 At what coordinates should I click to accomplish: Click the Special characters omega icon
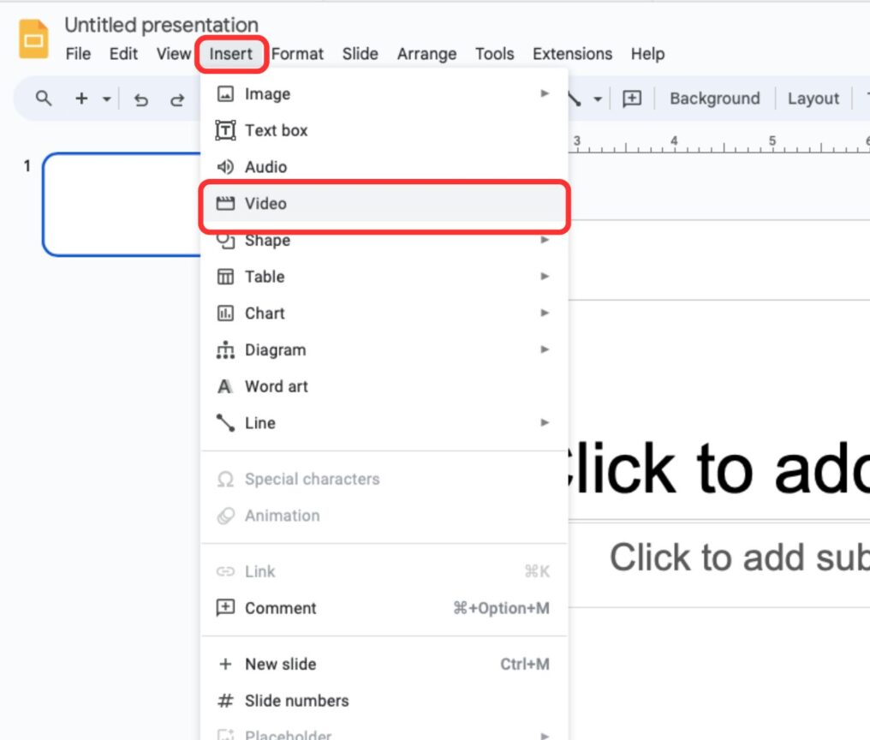click(225, 479)
